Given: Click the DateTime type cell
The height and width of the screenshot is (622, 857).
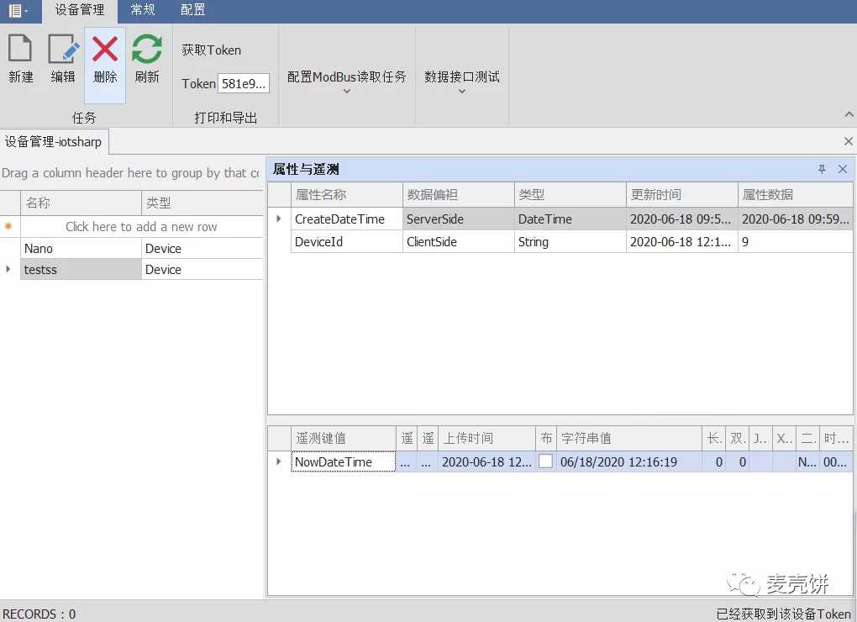Looking at the screenshot, I should (x=570, y=219).
